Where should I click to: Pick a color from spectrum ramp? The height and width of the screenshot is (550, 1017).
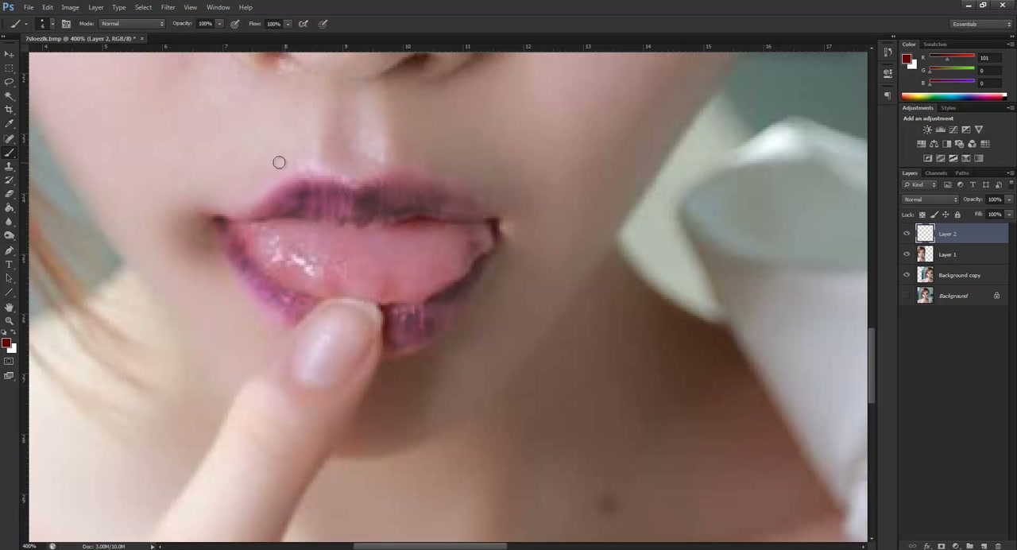(953, 96)
